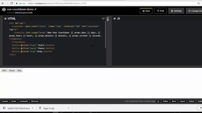Expand HAGO-THE-FINALE.docx download options chevron
The height and width of the screenshot is (113, 202).
point(33,108)
